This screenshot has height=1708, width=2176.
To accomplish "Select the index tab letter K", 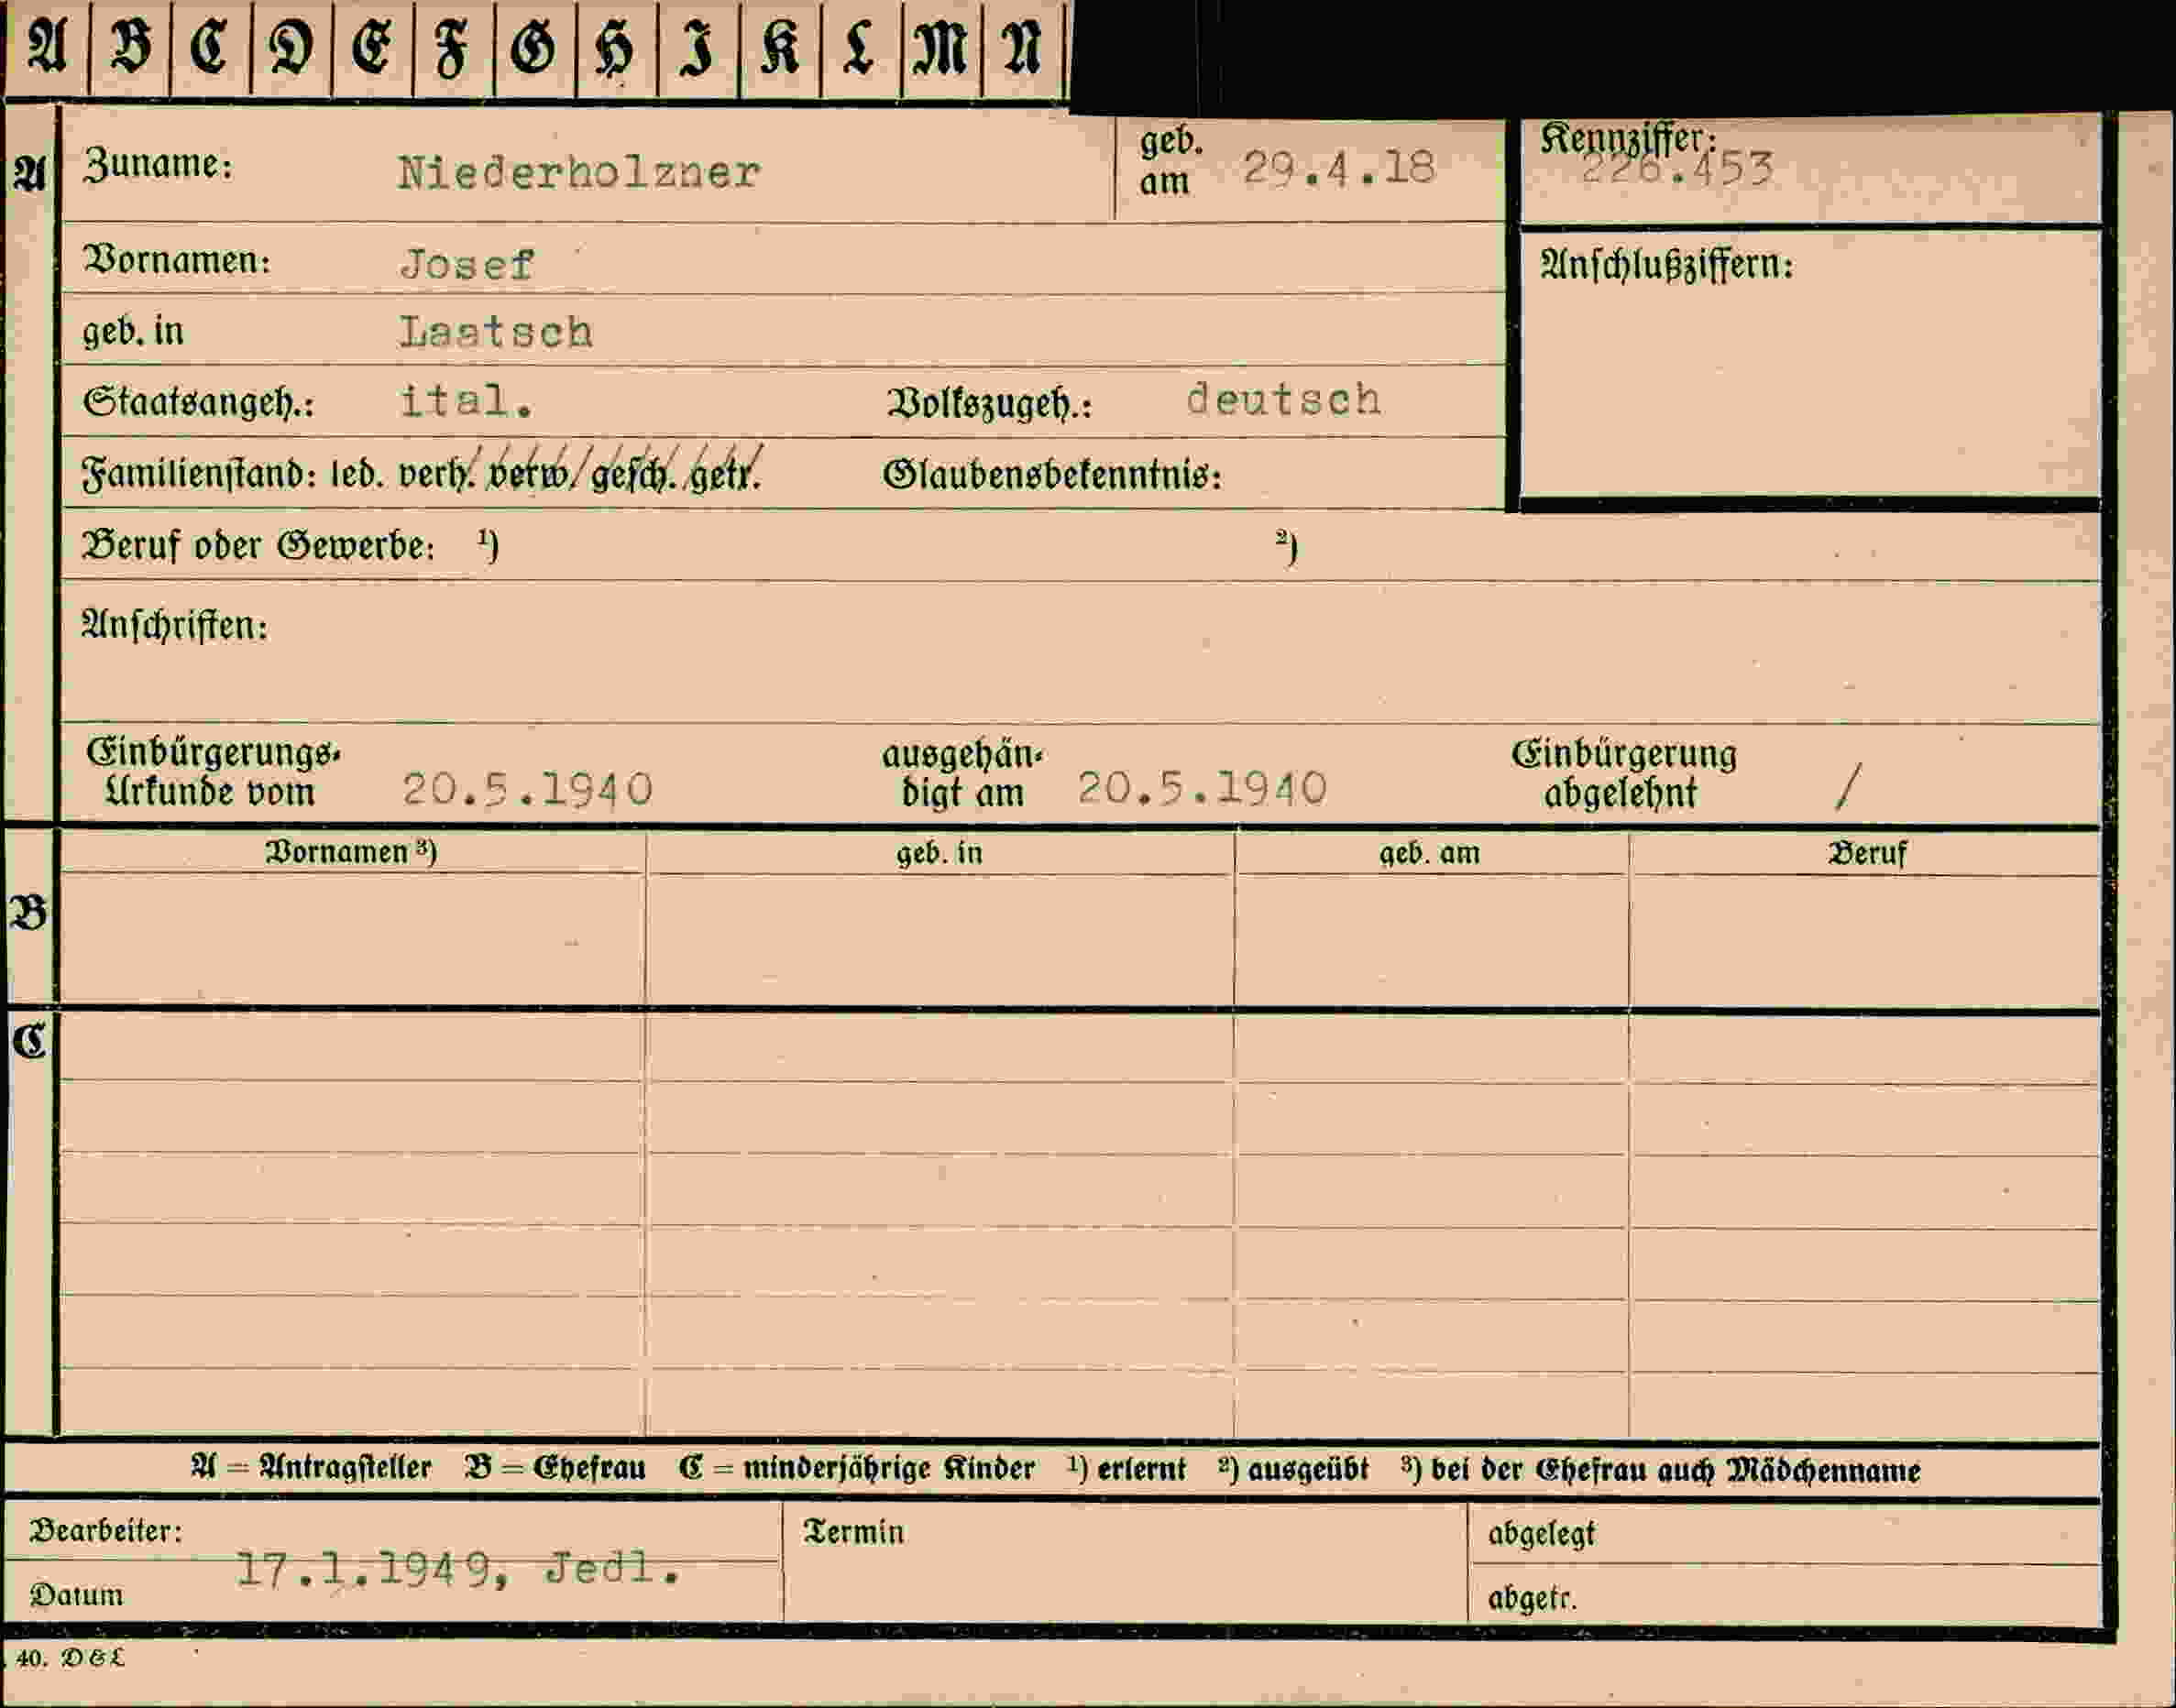I will point(779,48).
